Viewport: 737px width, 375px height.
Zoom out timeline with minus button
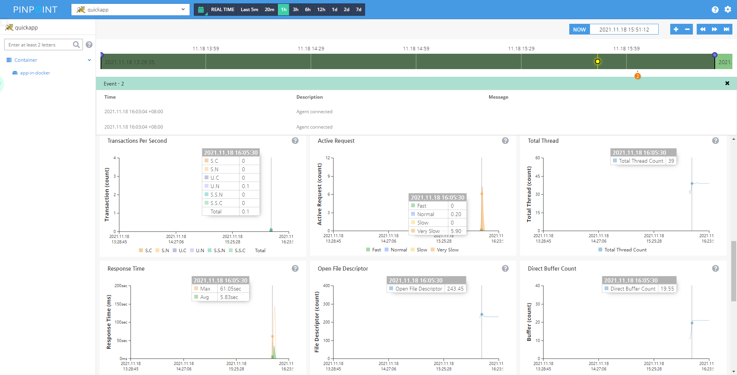687,30
